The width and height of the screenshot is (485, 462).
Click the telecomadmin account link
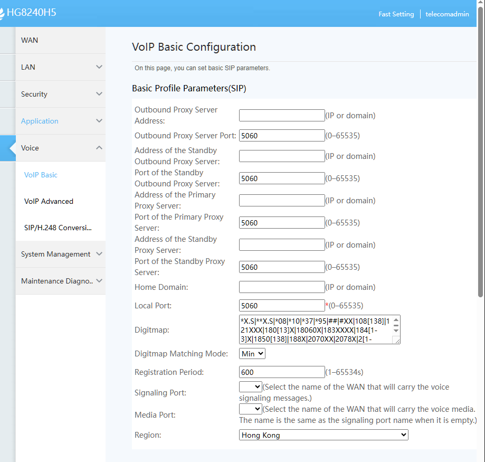tap(447, 14)
